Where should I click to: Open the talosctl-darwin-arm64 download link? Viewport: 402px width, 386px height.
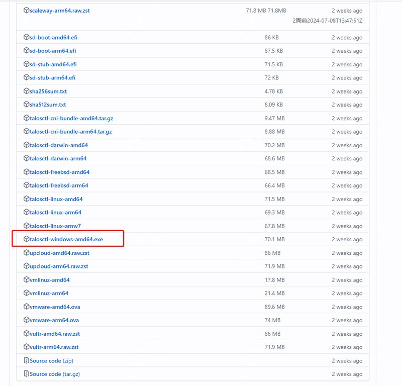pyautogui.click(x=58, y=158)
